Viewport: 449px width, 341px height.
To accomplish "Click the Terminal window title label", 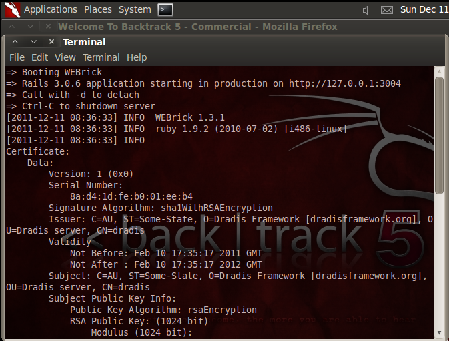I will click(84, 42).
